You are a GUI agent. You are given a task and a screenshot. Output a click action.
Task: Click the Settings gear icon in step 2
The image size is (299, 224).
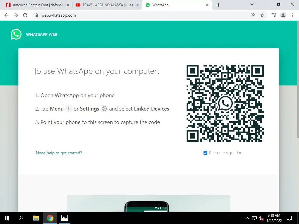tap(104, 108)
